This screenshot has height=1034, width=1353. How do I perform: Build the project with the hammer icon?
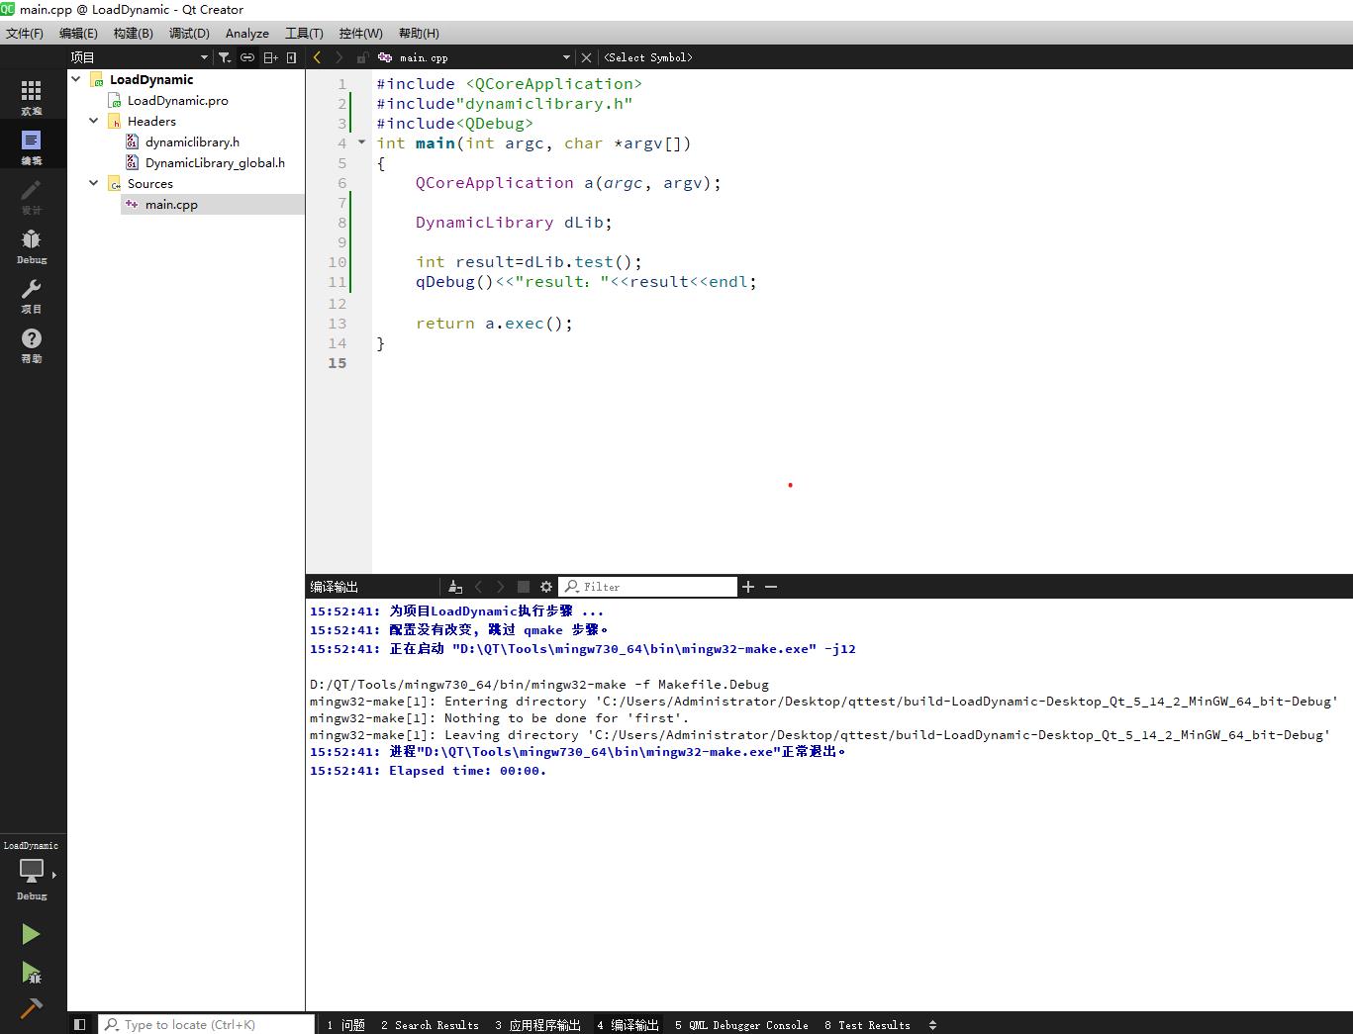tap(32, 1009)
